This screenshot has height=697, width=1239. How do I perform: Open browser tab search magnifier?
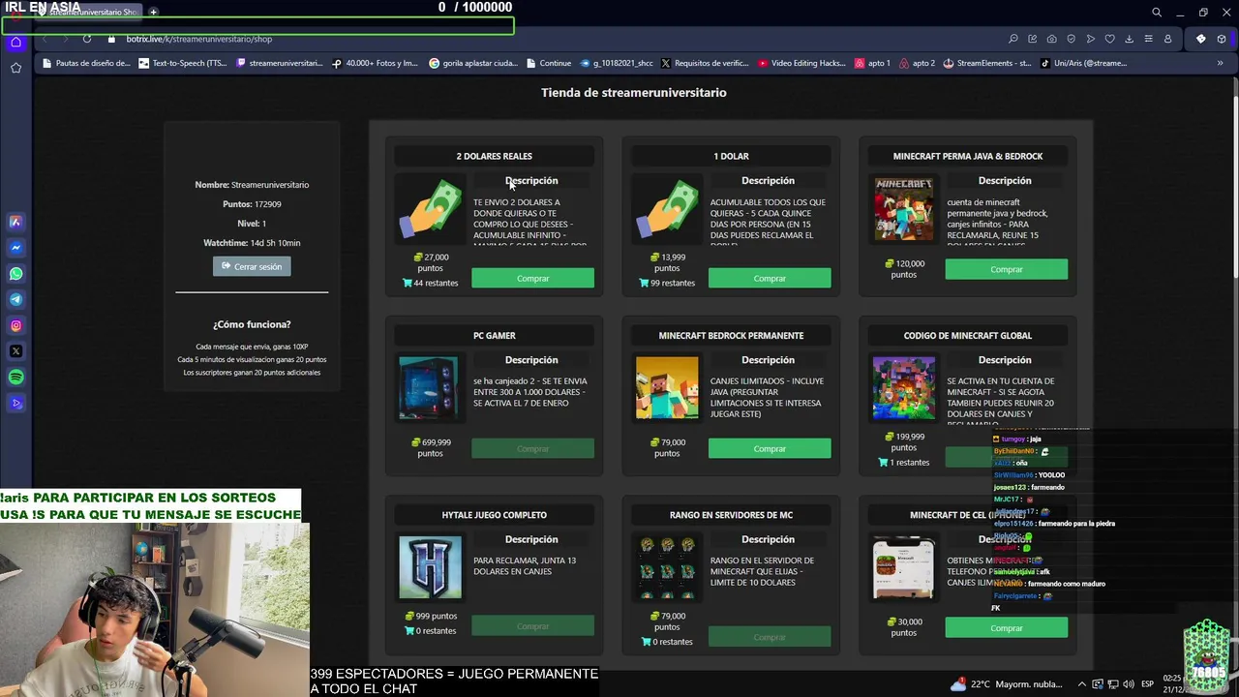tap(1157, 13)
